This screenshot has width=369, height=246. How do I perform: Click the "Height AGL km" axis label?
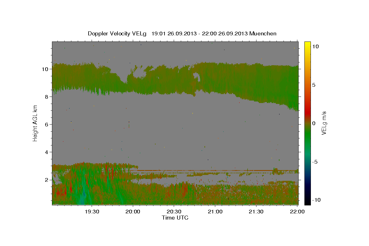pos(35,123)
